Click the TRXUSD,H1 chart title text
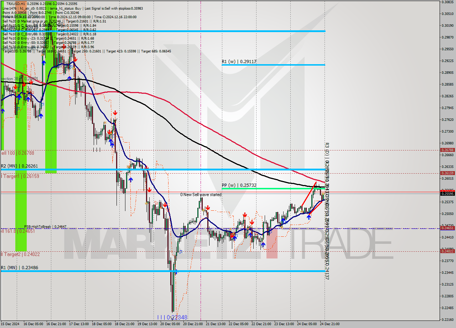456x328 pixels. pos(16,4)
